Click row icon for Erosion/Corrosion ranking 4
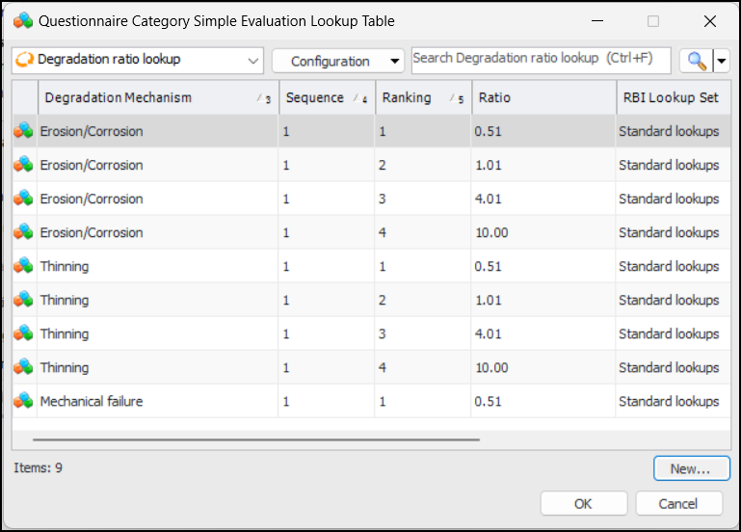Screen dimensions: 741x532 coord(23,232)
